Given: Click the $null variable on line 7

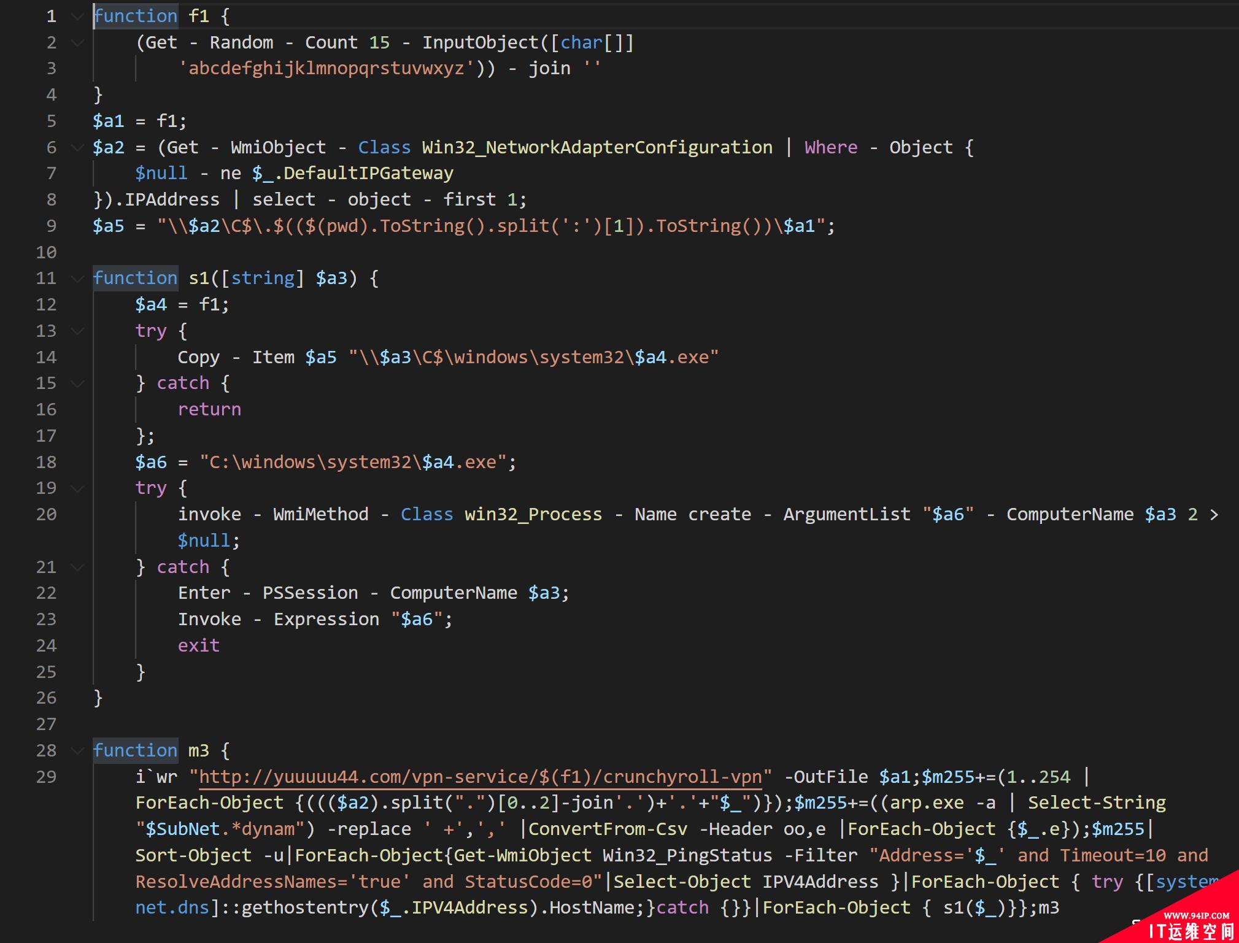Looking at the screenshot, I should [x=161, y=174].
